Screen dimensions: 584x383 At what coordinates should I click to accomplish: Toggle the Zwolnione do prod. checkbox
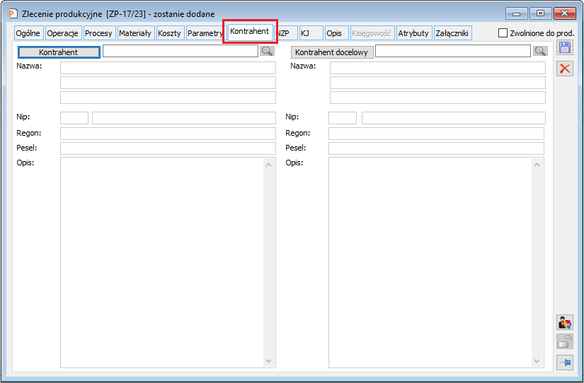(x=503, y=33)
